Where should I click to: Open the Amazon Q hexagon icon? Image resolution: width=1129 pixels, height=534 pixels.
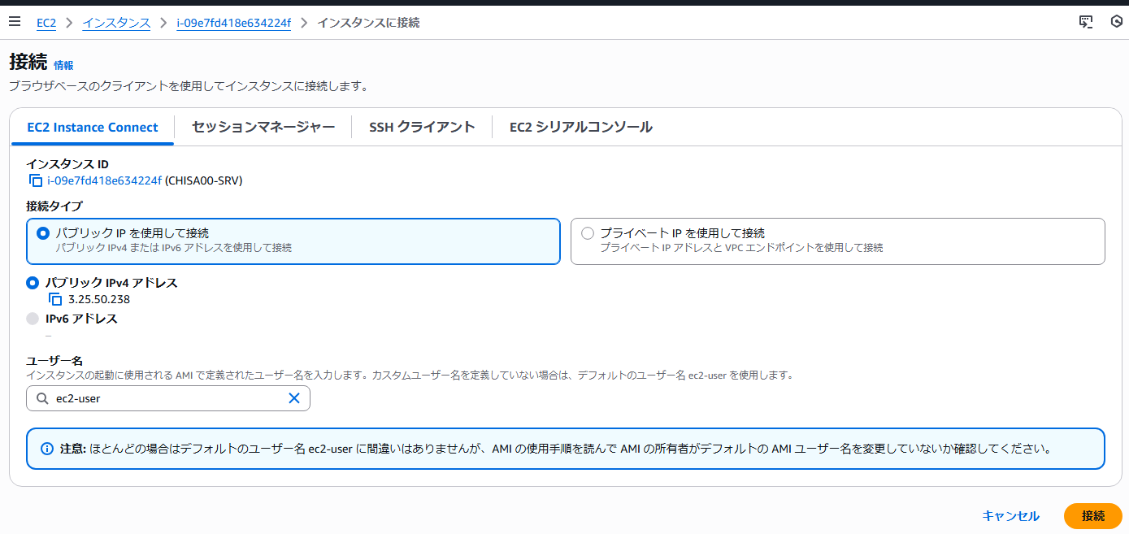[x=1116, y=22]
